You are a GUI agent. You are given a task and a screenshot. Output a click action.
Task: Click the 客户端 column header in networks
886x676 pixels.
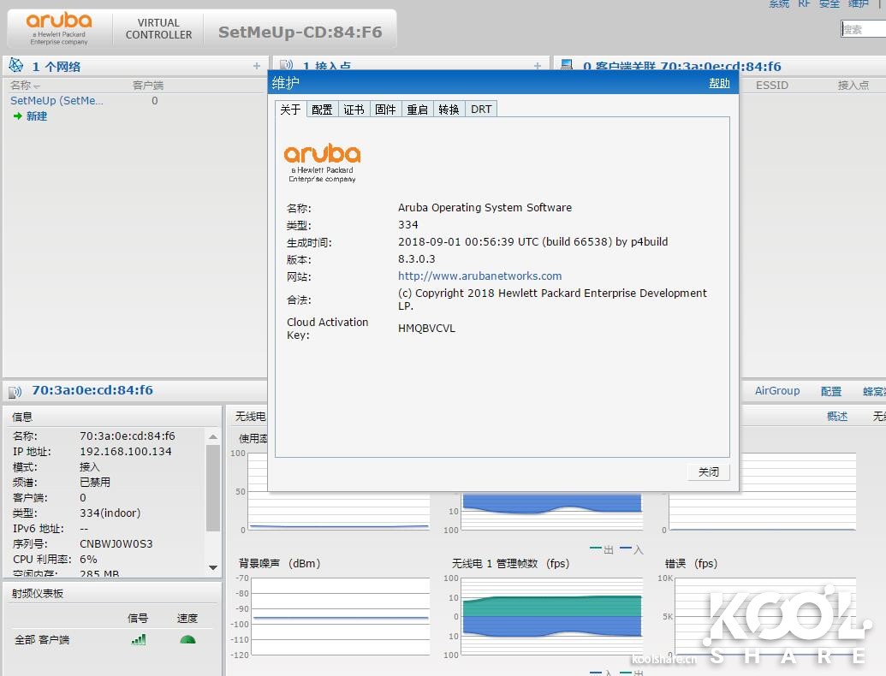click(148, 86)
